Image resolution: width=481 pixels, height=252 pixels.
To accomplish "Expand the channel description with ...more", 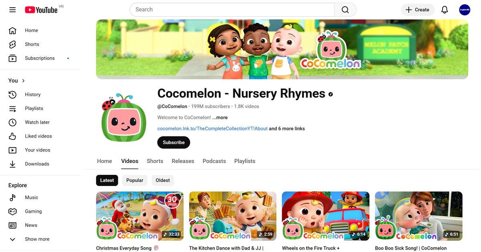I will [220, 117].
